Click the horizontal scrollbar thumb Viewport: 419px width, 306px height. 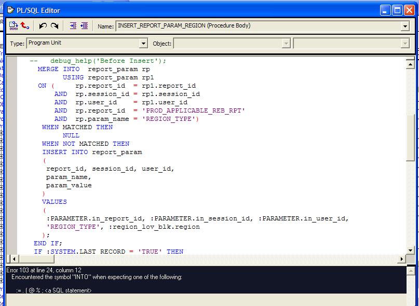point(36,259)
